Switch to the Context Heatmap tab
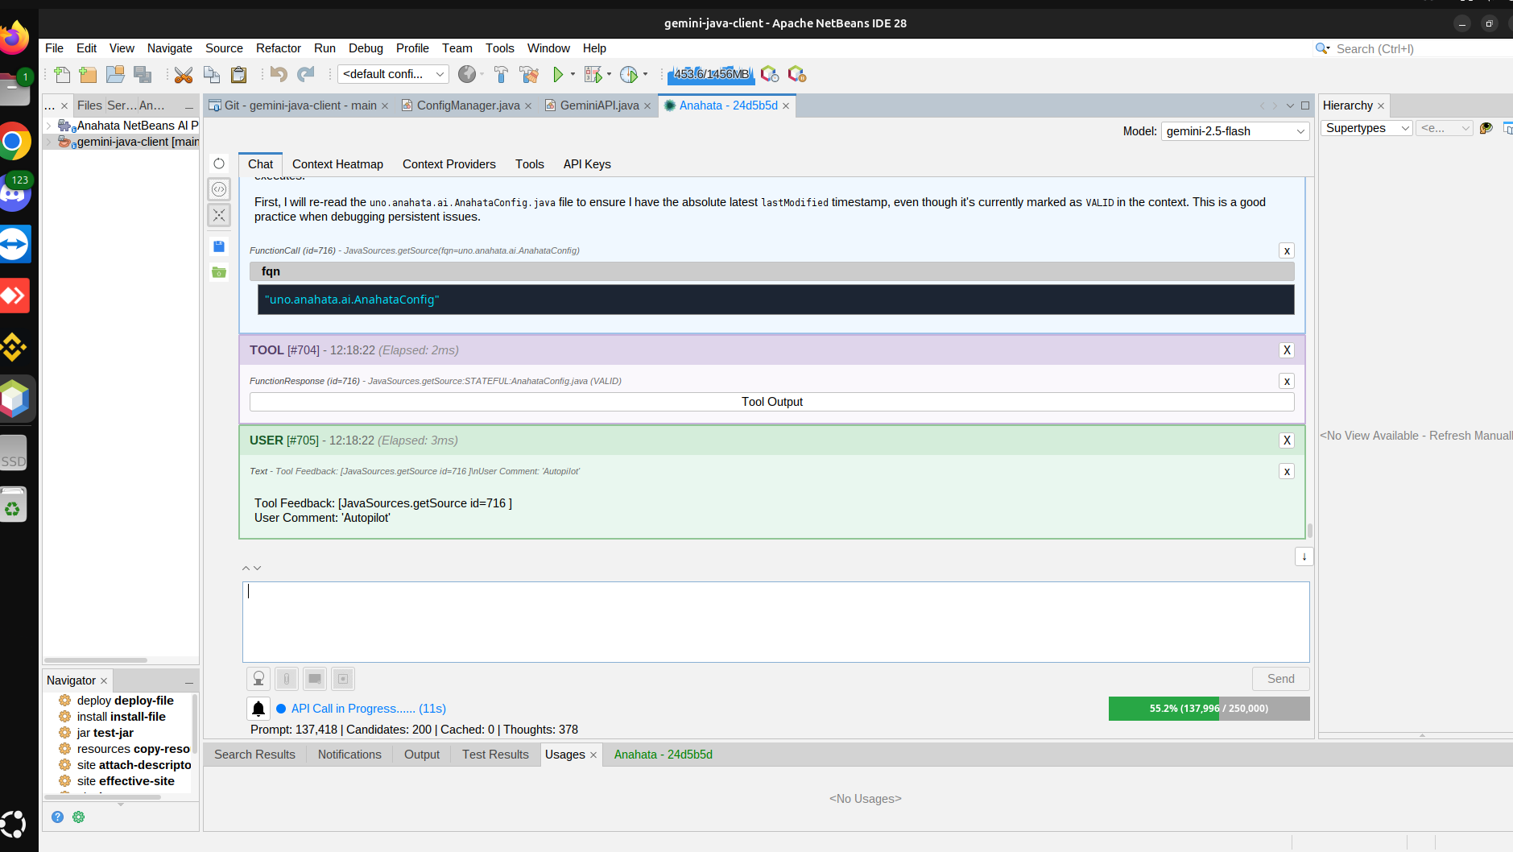The image size is (1513, 852). (337, 164)
